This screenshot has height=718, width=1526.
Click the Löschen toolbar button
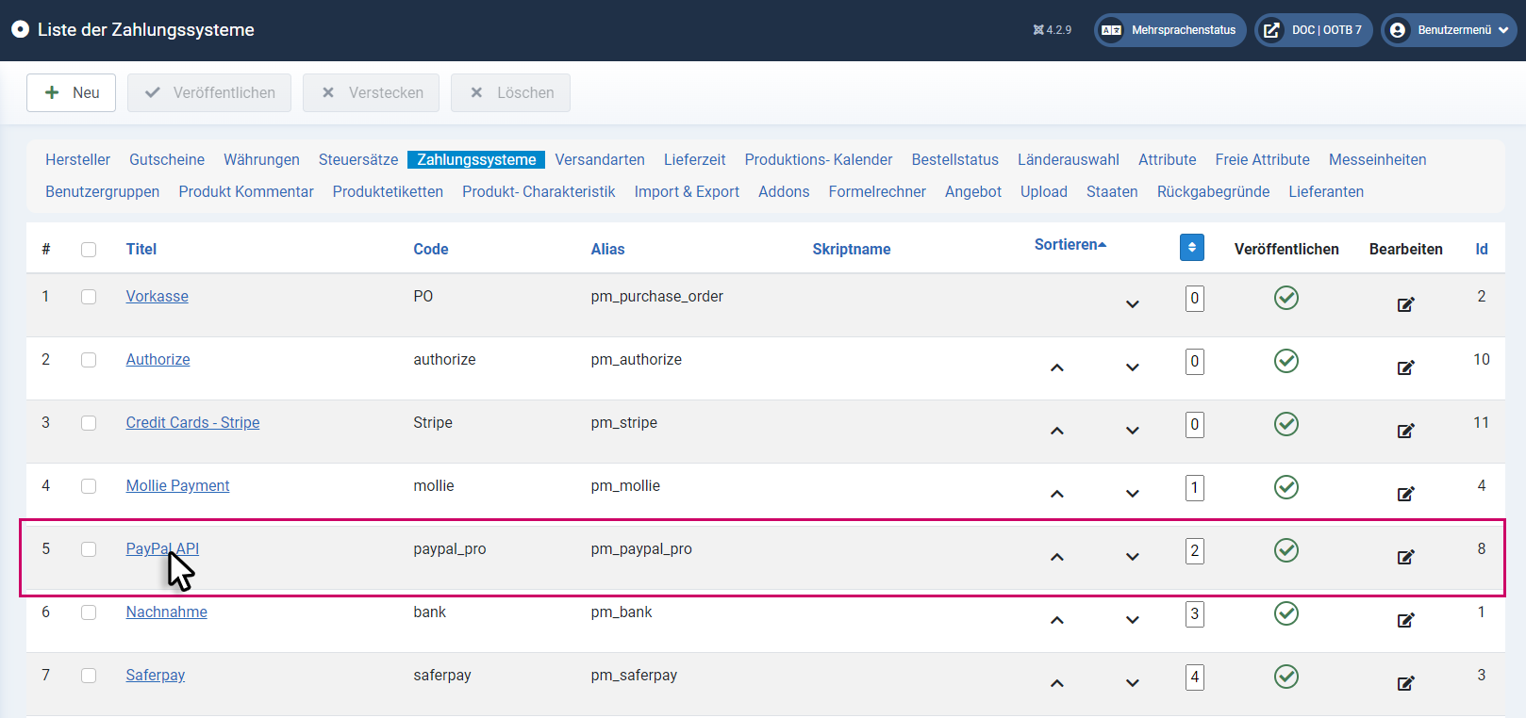[510, 92]
